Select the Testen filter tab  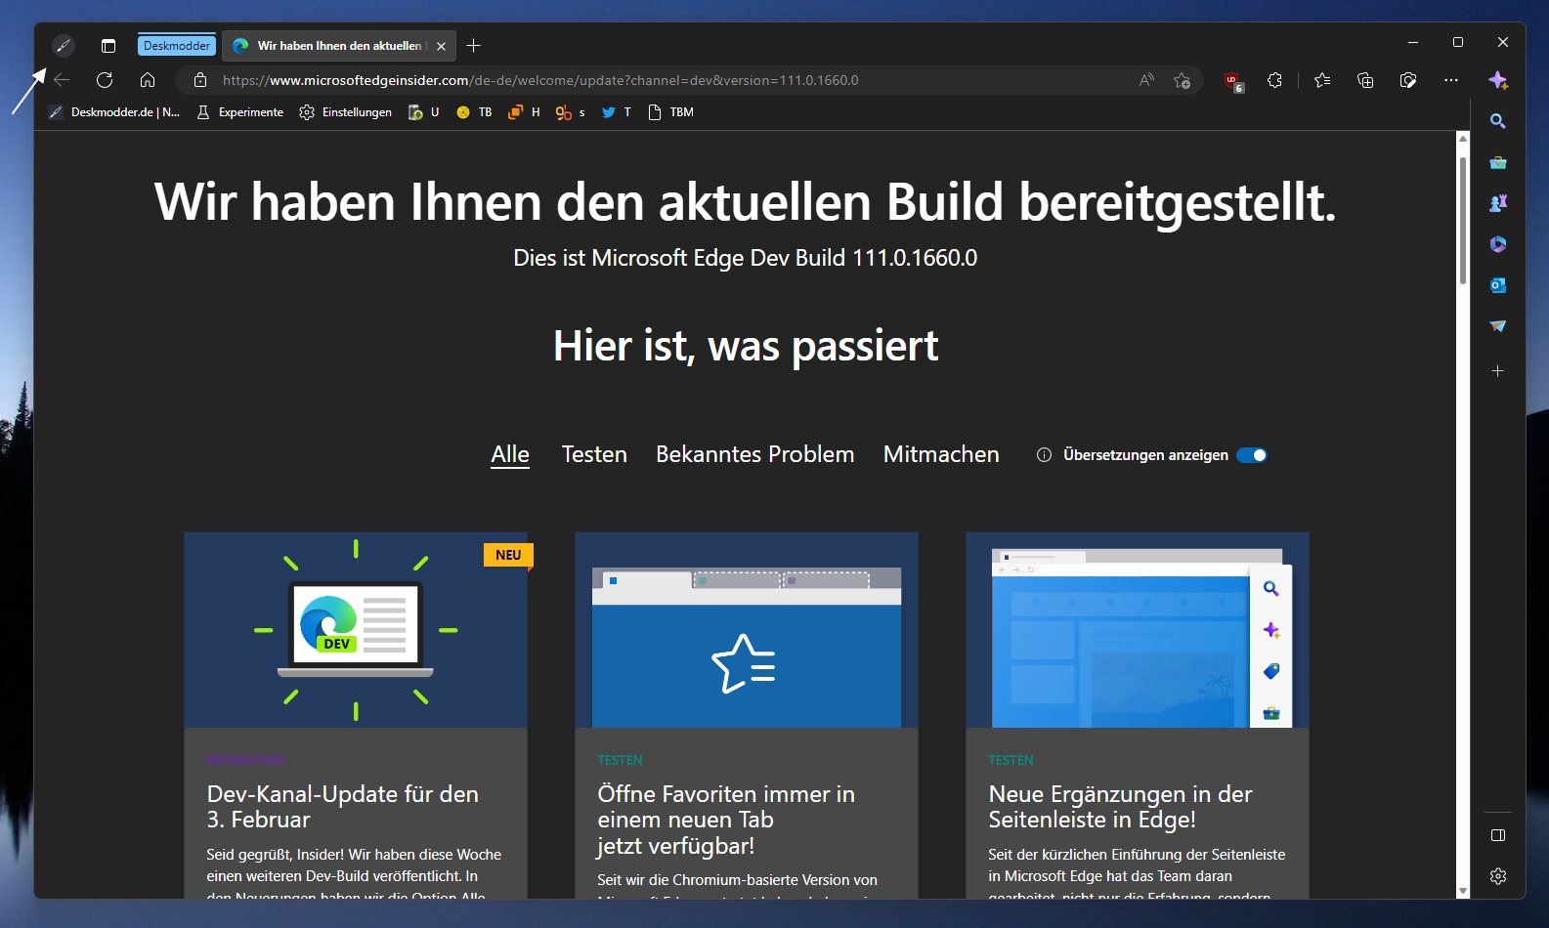point(594,454)
